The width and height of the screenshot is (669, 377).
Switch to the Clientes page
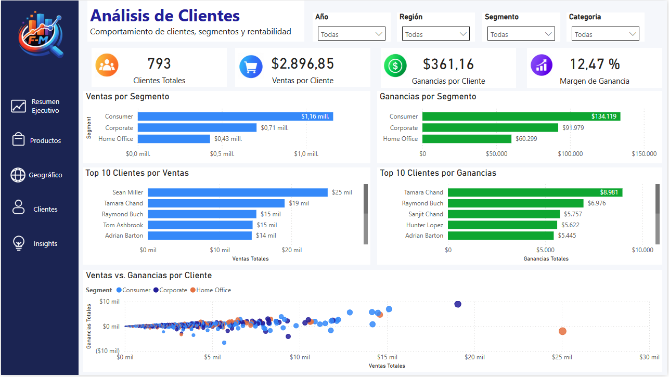pyautogui.click(x=45, y=209)
